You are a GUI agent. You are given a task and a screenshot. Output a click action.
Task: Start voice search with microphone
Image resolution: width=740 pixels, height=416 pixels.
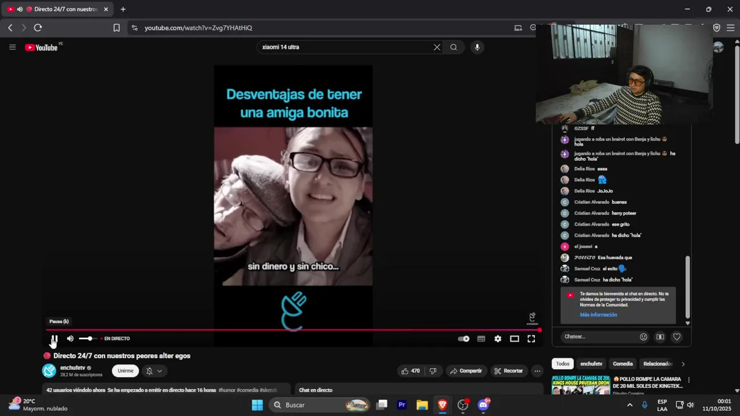[x=477, y=47]
